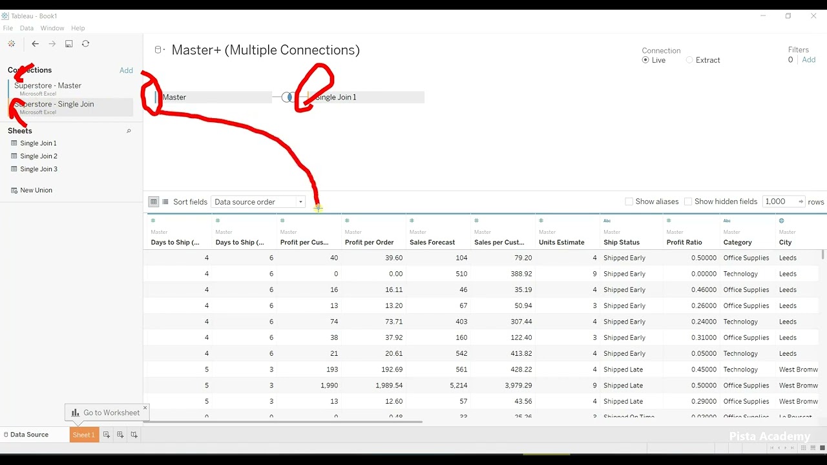The width and height of the screenshot is (827, 465).
Task: Switch to the data grid preview icon
Action: point(154,201)
